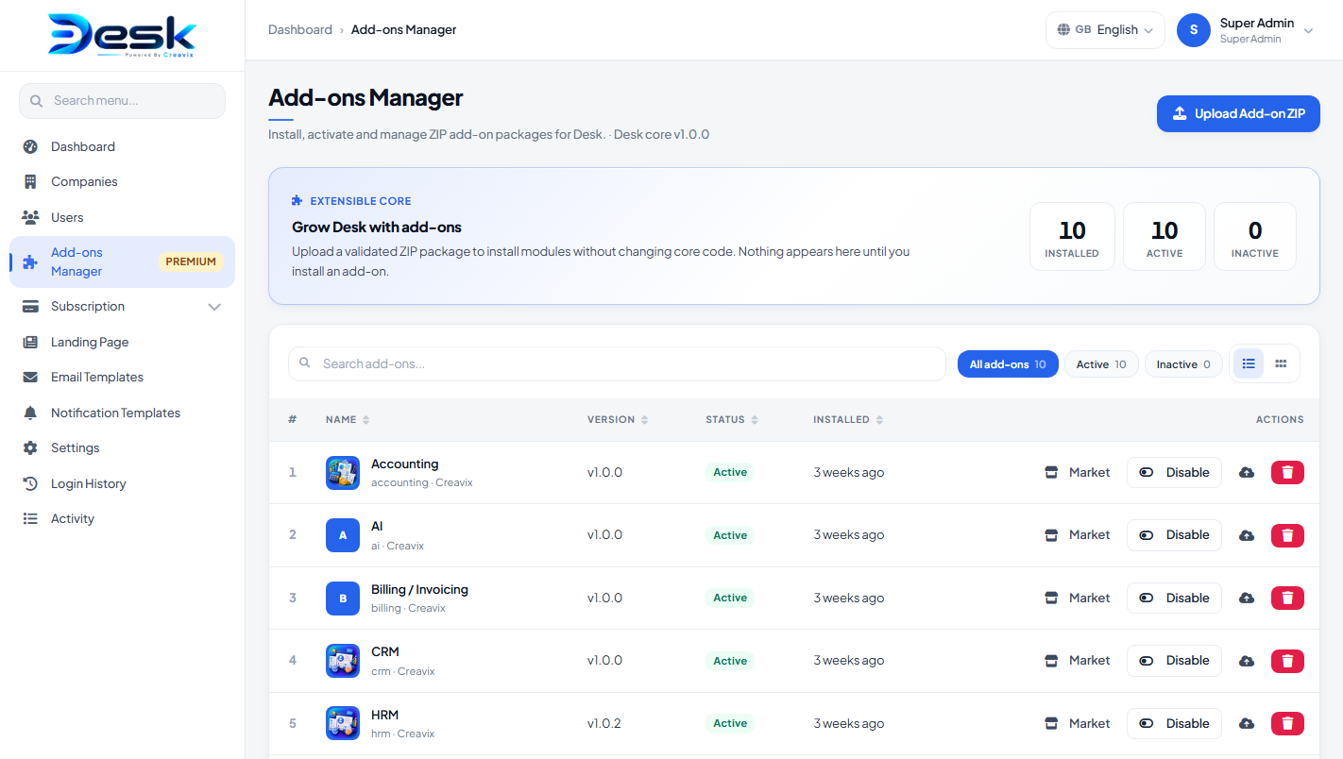Open Market for Billing / Invoicing
This screenshot has height=759, width=1343.
pyautogui.click(x=1077, y=598)
